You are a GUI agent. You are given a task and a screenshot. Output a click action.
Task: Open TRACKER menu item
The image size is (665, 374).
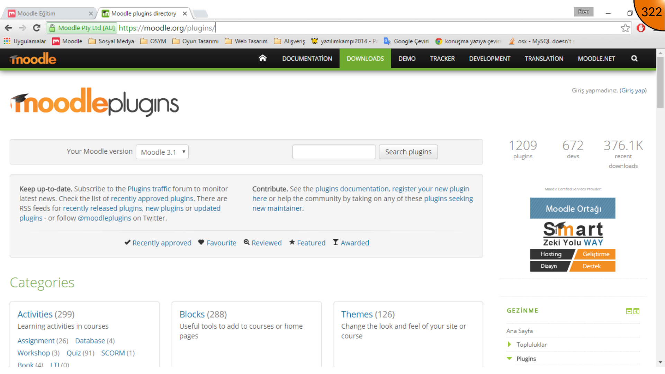tap(442, 59)
